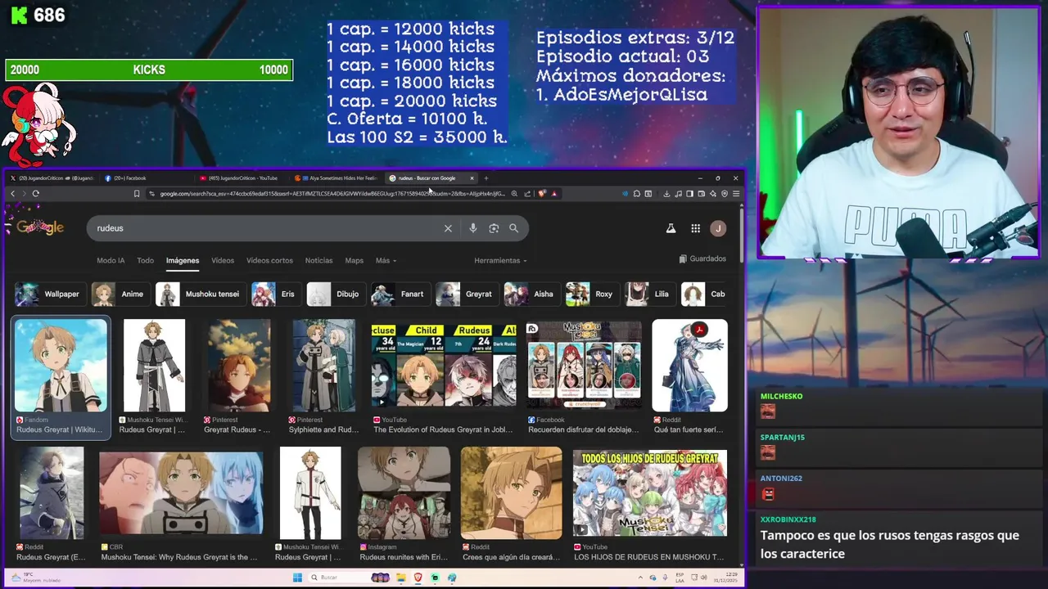Open Reddit Crees que algún día image
The image size is (1048, 589).
coord(511,492)
